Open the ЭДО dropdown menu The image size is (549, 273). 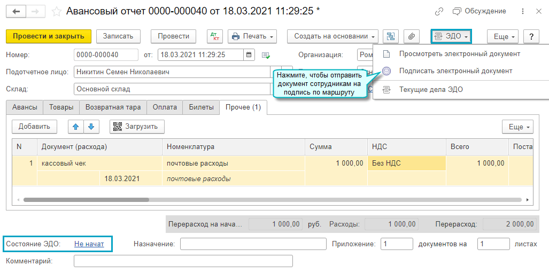click(x=451, y=36)
